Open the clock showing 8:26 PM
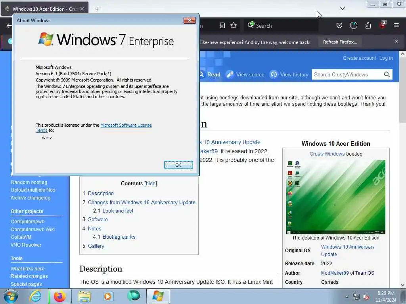Image resolution: width=406 pixels, height=304 pixels. (386, 296)
